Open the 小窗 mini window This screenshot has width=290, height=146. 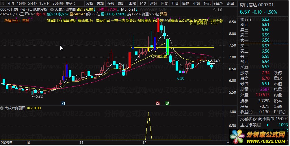tap(196, 3)
